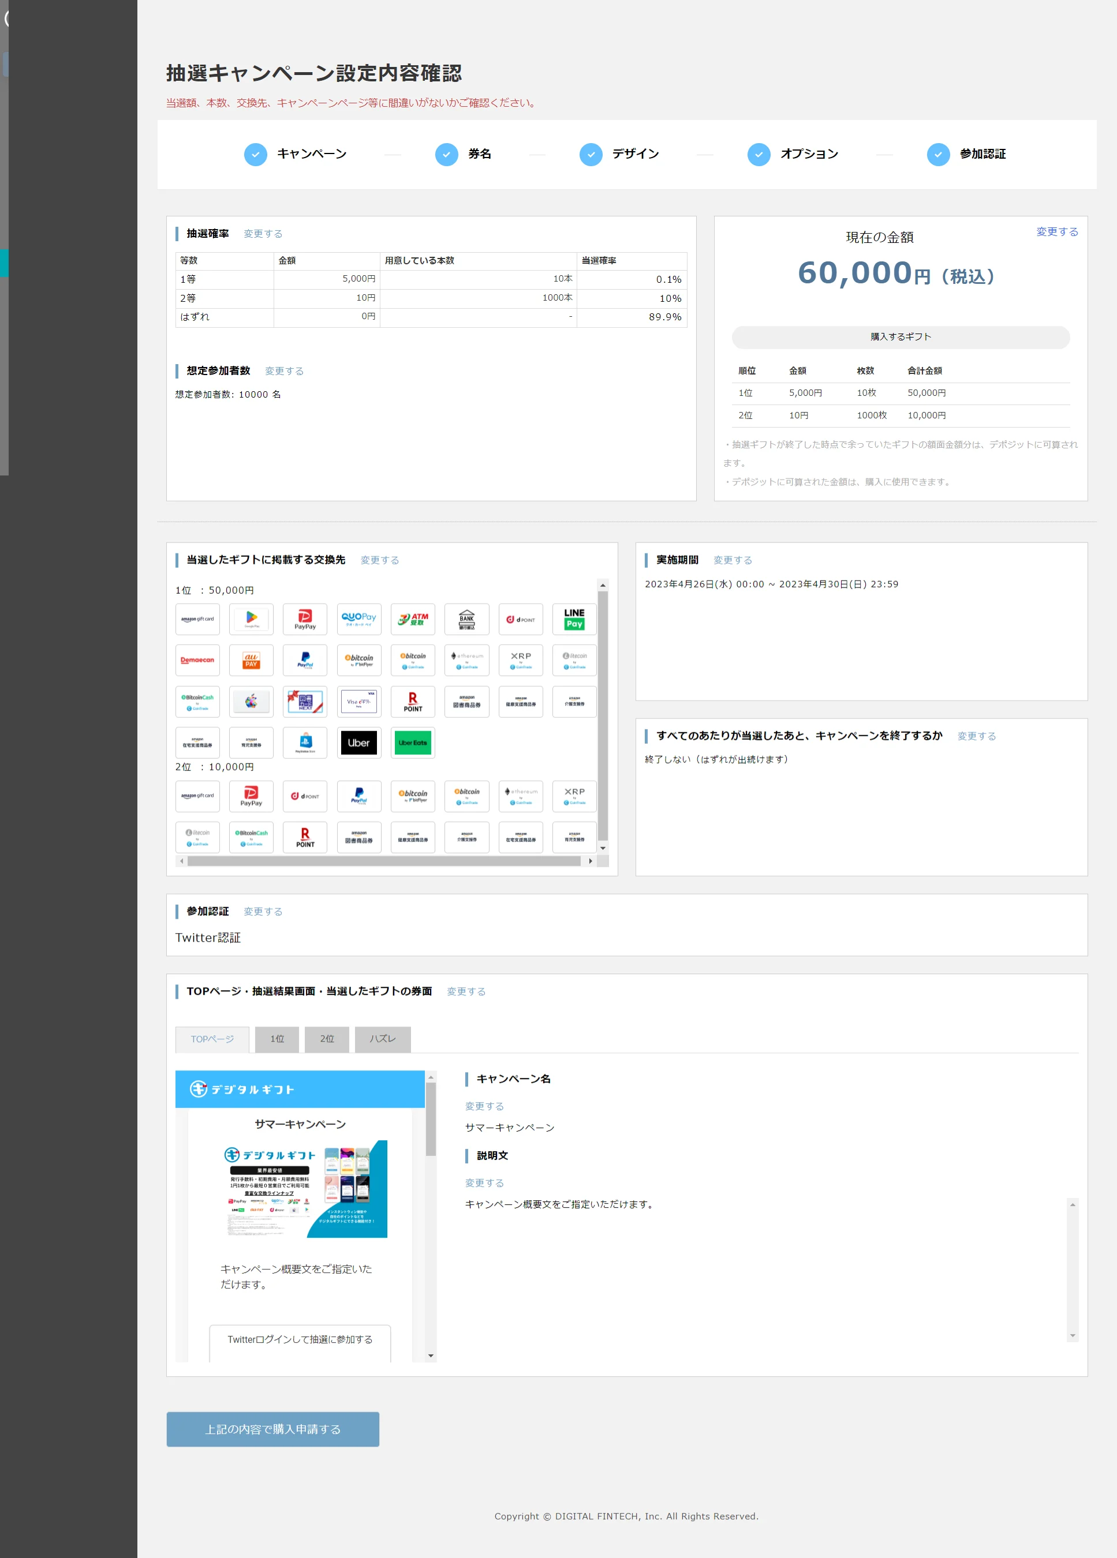
Task: Click the exchange list scroll-right arrow
Action: tap(591, 861)
